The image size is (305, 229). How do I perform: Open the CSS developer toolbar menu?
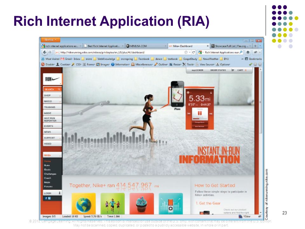76,65
